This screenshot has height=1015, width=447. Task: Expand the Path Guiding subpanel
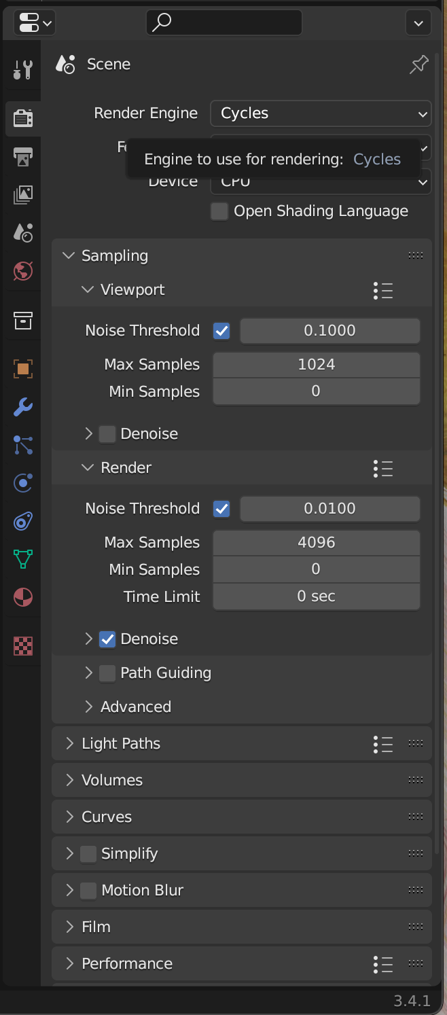click(88, 673)
